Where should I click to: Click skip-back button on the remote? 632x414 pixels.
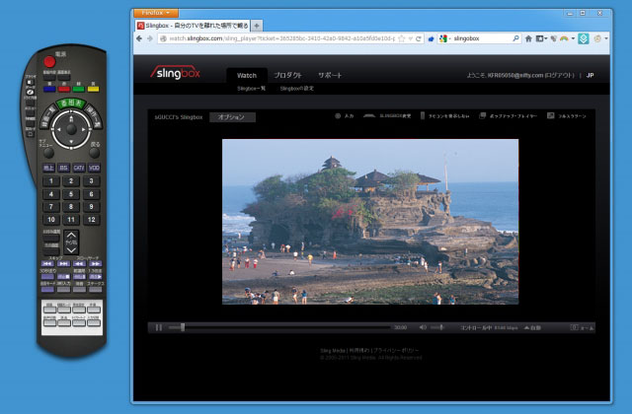coord(47,264)
